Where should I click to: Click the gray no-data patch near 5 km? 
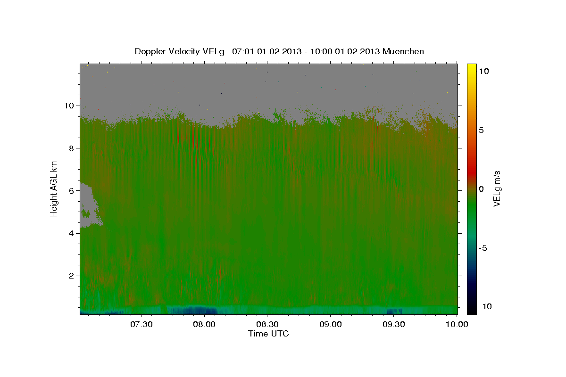tap(90, 205)
